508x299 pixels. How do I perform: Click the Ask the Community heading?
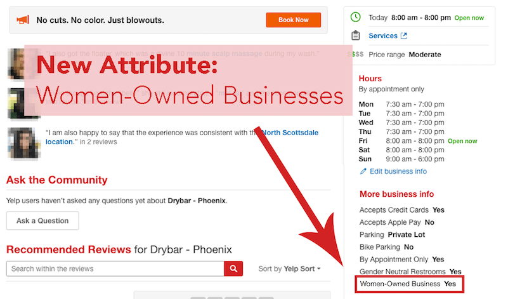pos(56,180)
